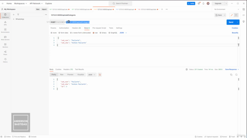Open the tab overflow three-dot menu
Image resolution: width=247 pixels, height=138 pixels.
click(167, 9)
